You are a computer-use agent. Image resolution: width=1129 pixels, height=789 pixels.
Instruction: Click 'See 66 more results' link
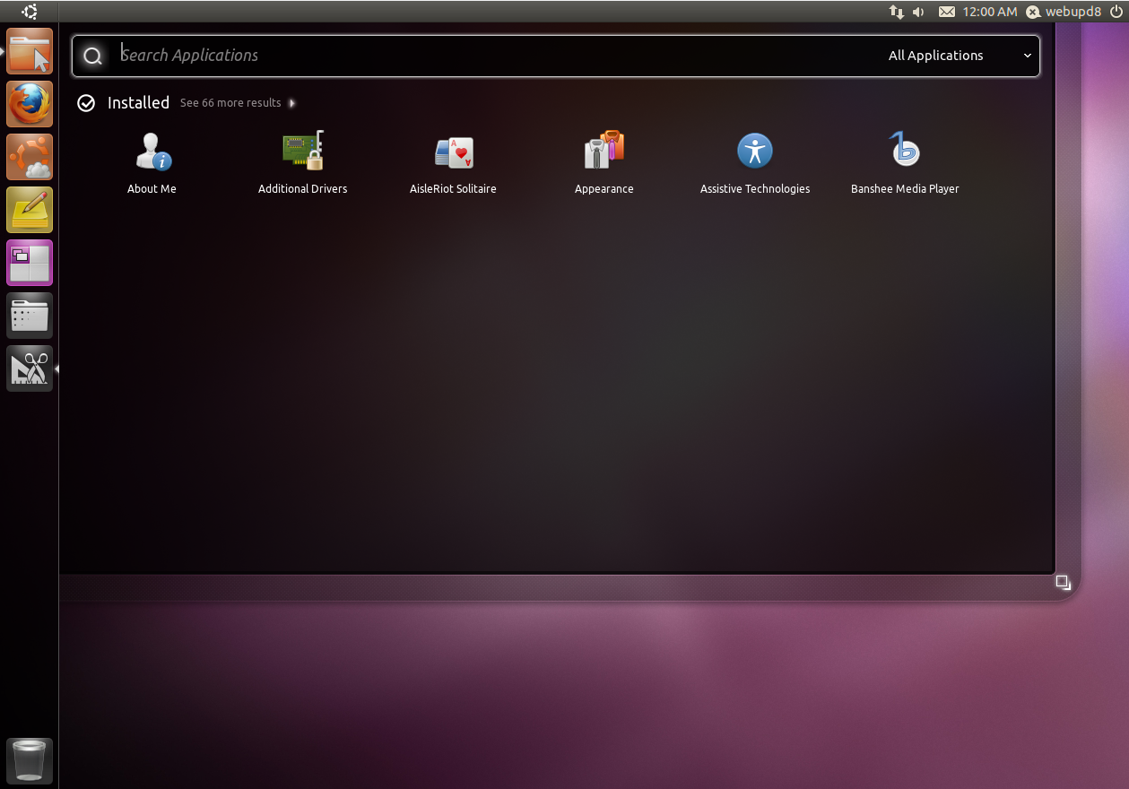230,103
